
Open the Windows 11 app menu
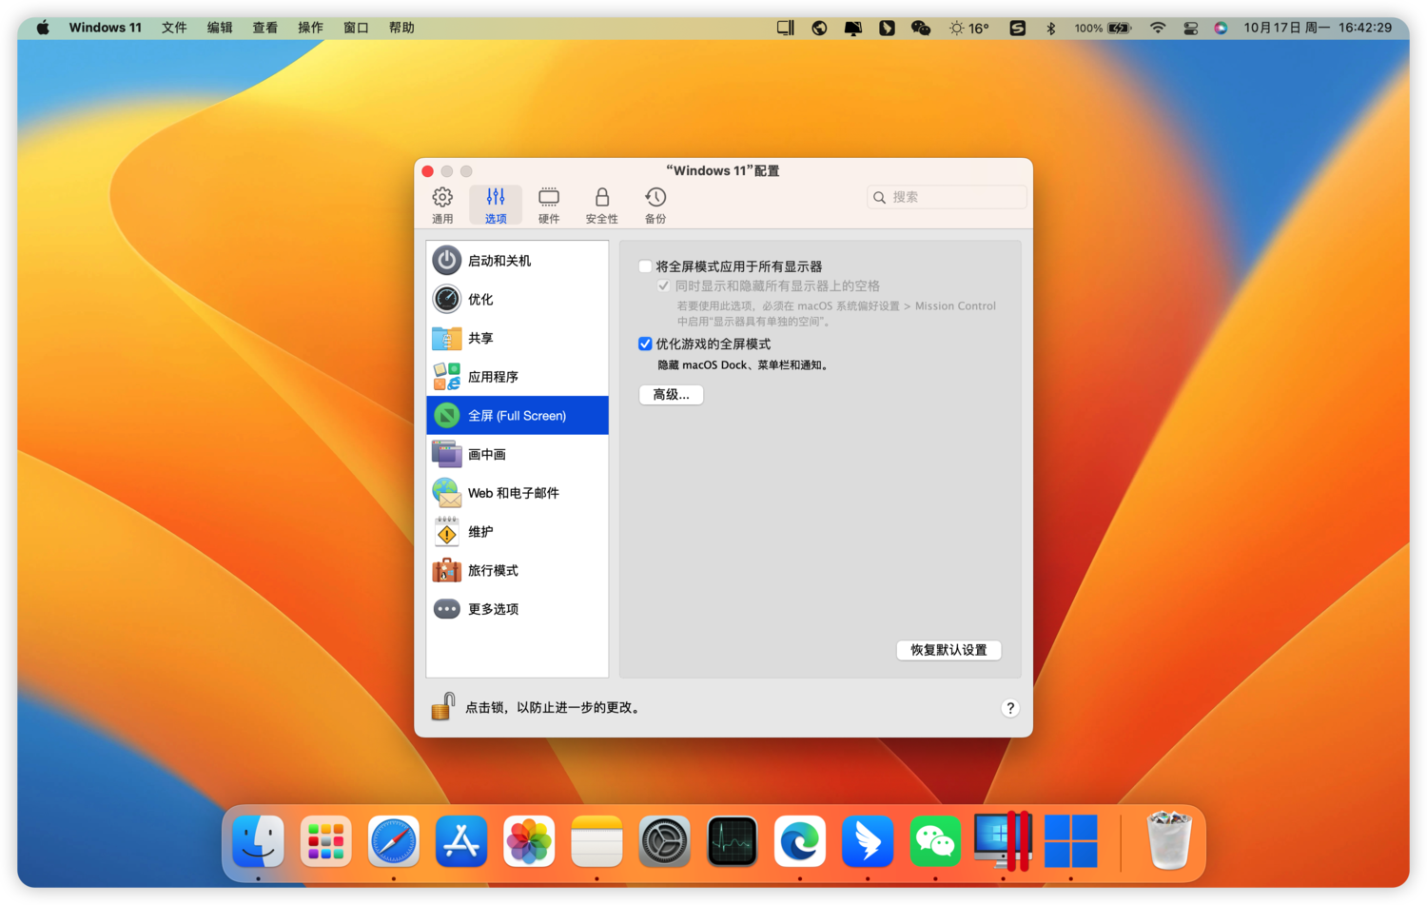click(105, 28)
